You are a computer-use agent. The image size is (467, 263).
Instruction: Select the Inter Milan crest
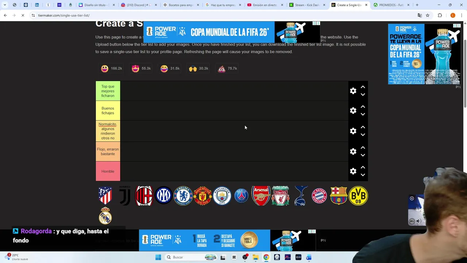tap(163, 196)
